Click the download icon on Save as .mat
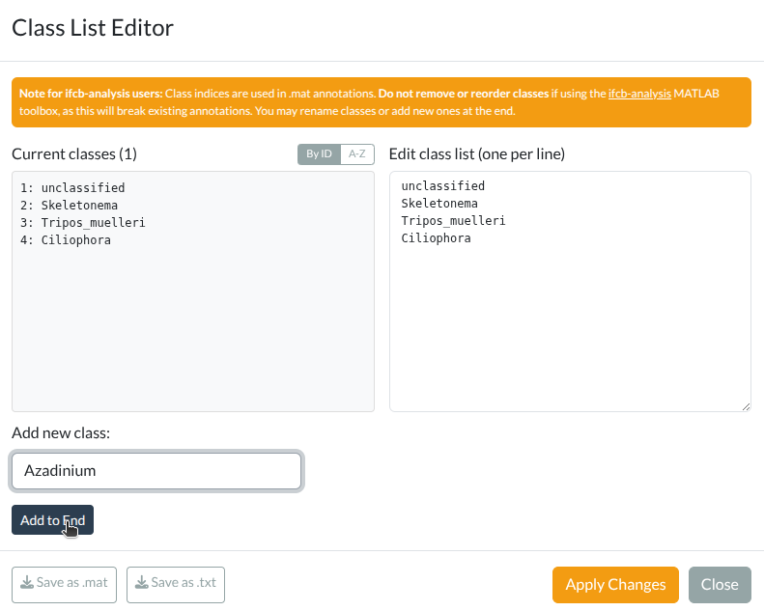The width and height of the screenshot is (764, 611). click(27, 583)
